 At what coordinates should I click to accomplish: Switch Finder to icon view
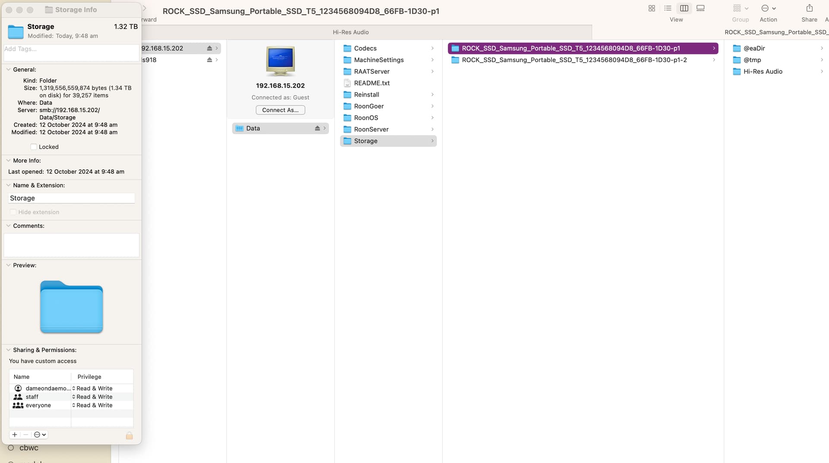652,8
